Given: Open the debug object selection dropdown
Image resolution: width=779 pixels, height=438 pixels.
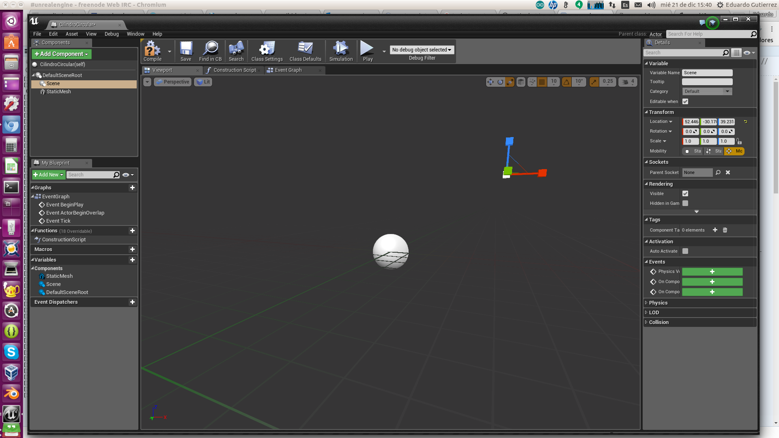Looking at the screenshot, I should click(x=422, y=49).
